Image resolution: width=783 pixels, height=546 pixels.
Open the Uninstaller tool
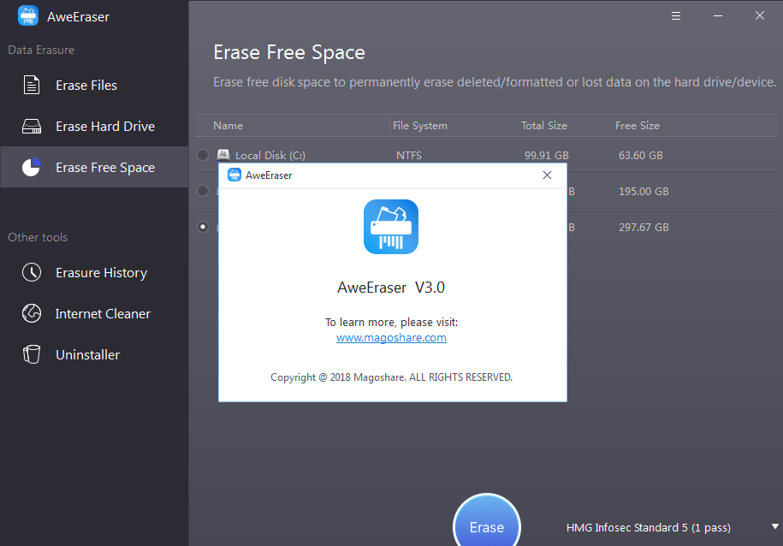click(94, 354)
